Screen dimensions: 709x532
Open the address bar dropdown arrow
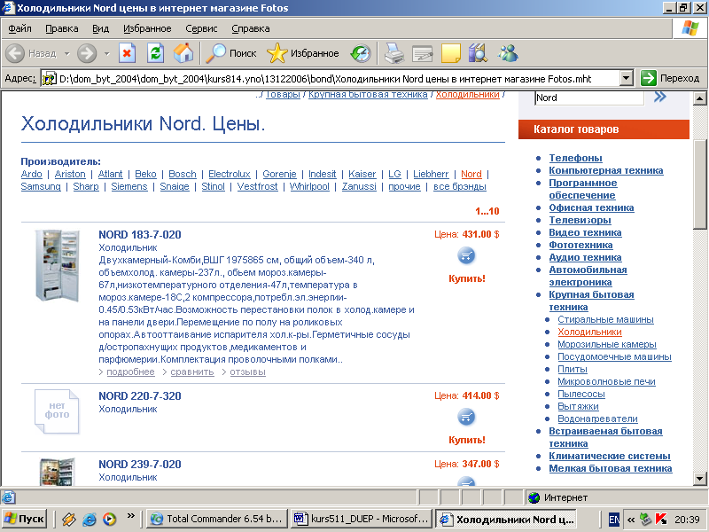tap(626, 78)
